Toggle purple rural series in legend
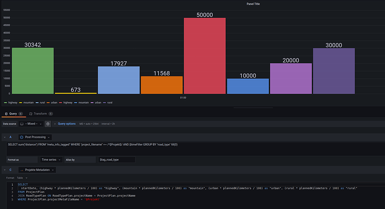Screen dimensions: 385x209 tap(108, 102)
